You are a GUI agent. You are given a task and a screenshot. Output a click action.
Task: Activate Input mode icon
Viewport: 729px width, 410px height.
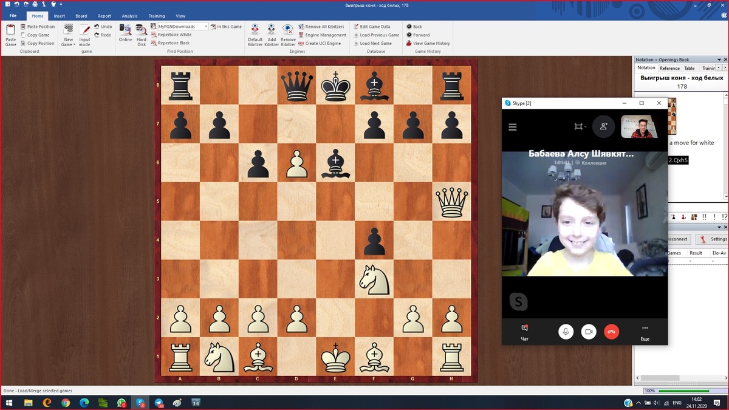[x=84, y=35]
